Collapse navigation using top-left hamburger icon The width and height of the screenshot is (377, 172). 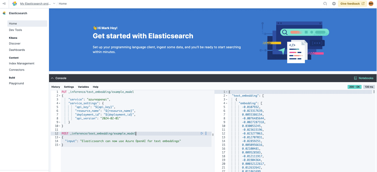point(4,4)
